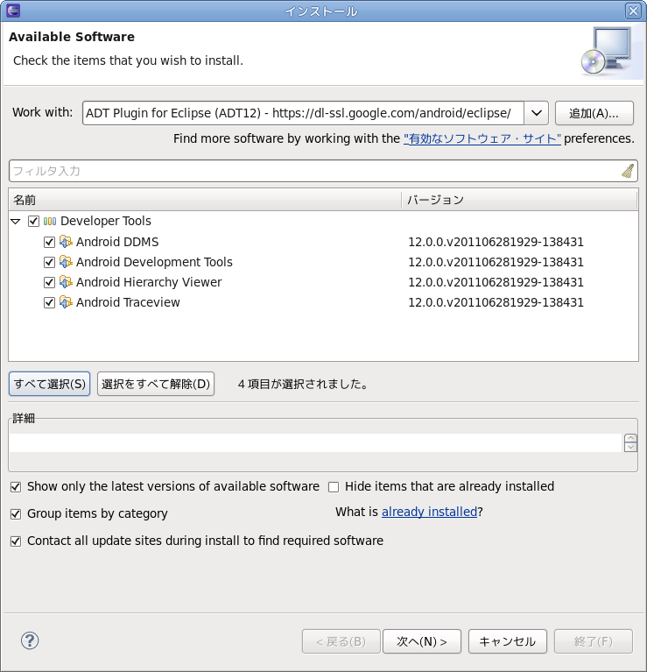The height and width of the screenshot is (672, 647).
Task: Toggle Contact all update sites checkbox
Action: [x=16, y=541]
